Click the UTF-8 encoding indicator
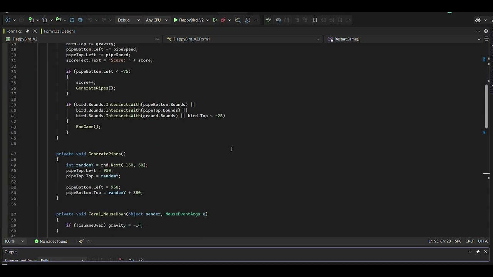The image size is (493, 277). (483, 241)
